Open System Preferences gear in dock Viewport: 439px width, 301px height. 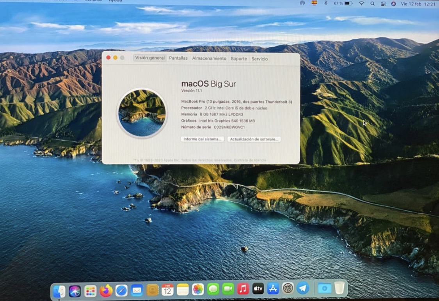[x=288, y=289]
